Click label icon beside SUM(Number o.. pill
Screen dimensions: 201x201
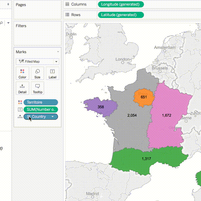20,109
